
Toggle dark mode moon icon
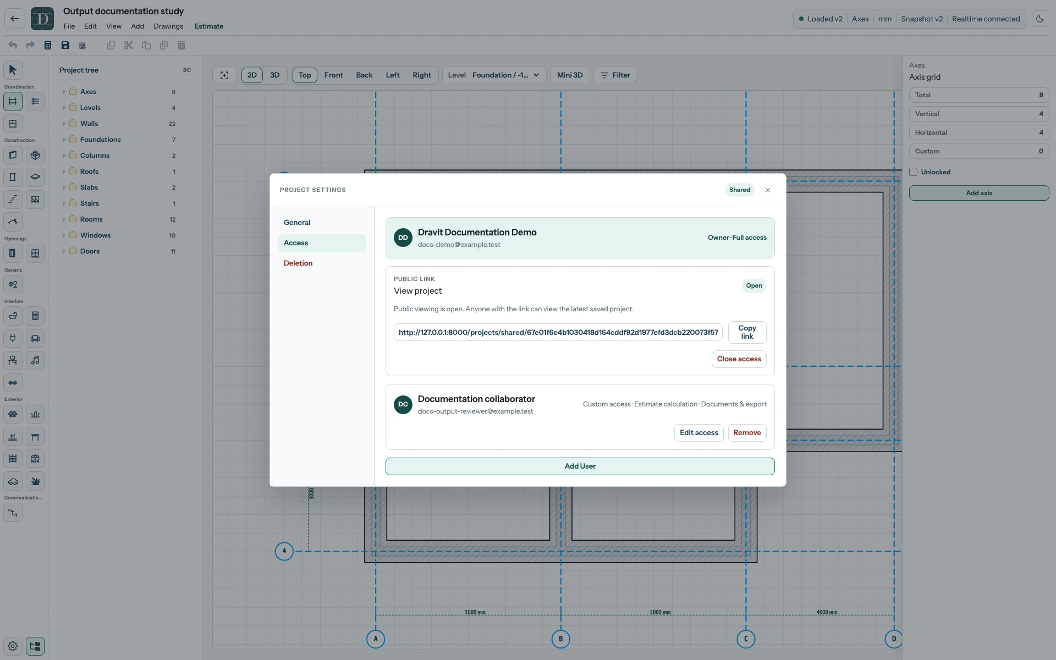click(x=1039, y=19)
